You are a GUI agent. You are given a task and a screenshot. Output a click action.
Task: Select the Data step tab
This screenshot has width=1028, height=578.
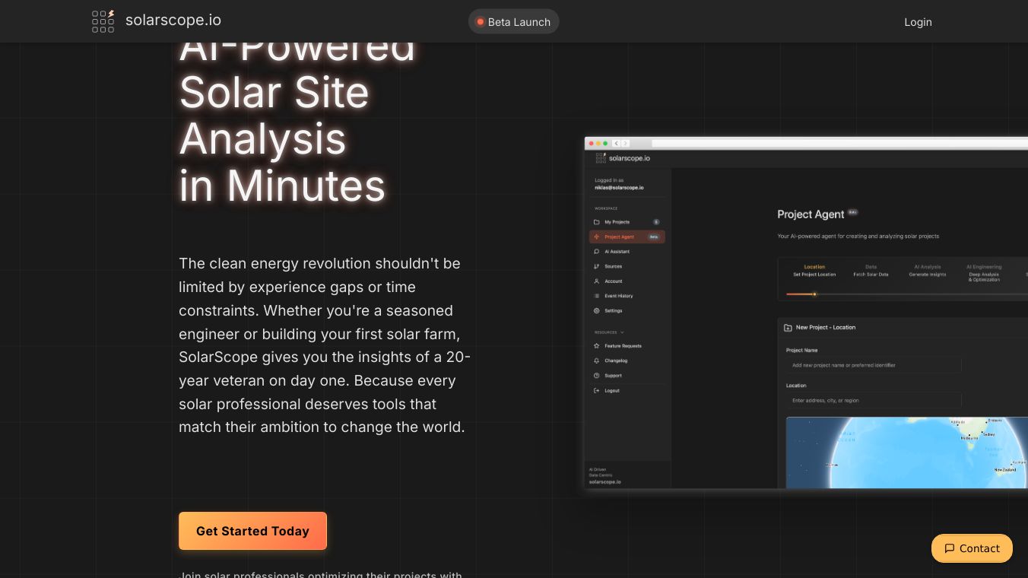871,270
